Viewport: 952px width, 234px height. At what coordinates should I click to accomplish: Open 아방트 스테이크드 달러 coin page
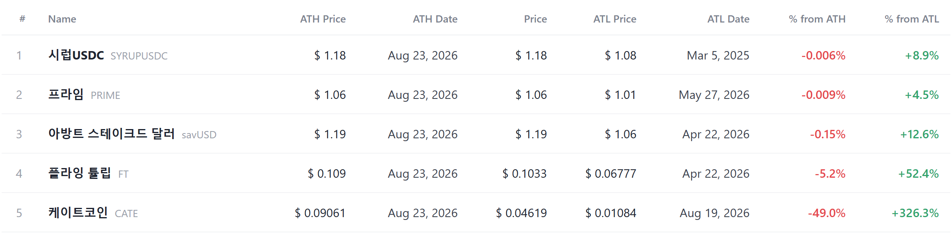pos(111,134)
